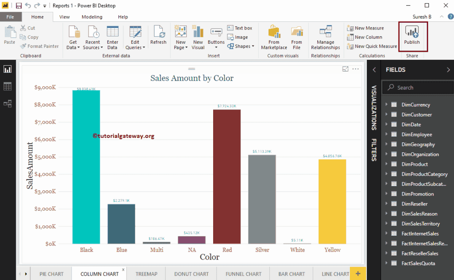This screenshot has height=280, width=454.
Task: Click the Publish button
Action: 412,35
